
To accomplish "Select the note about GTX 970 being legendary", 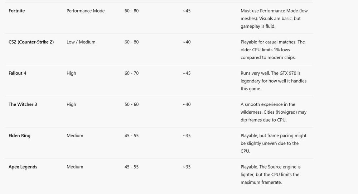I will [x=274, y=81].
